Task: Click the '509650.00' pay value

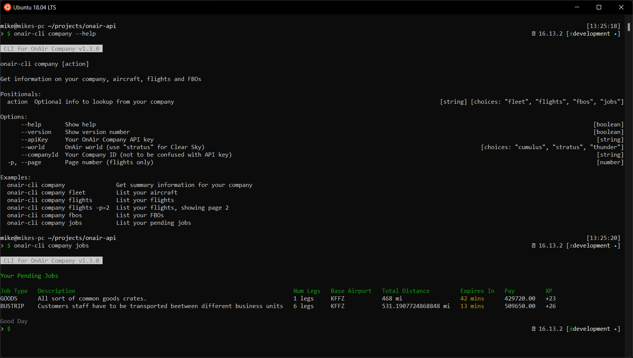Action: click(520, 306)
